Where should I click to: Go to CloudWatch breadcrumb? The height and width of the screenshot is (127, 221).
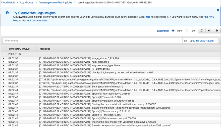8,3
